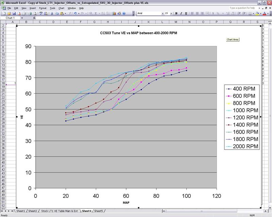Click the Open folder icon
Viewport: 272px width, 217px height.
point(9,14)
